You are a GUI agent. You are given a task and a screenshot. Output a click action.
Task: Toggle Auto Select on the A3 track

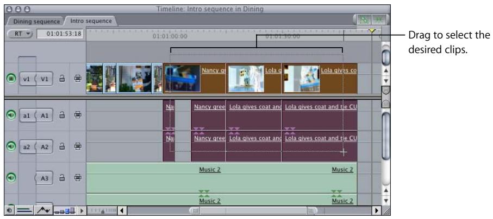(x=78, y=178)
